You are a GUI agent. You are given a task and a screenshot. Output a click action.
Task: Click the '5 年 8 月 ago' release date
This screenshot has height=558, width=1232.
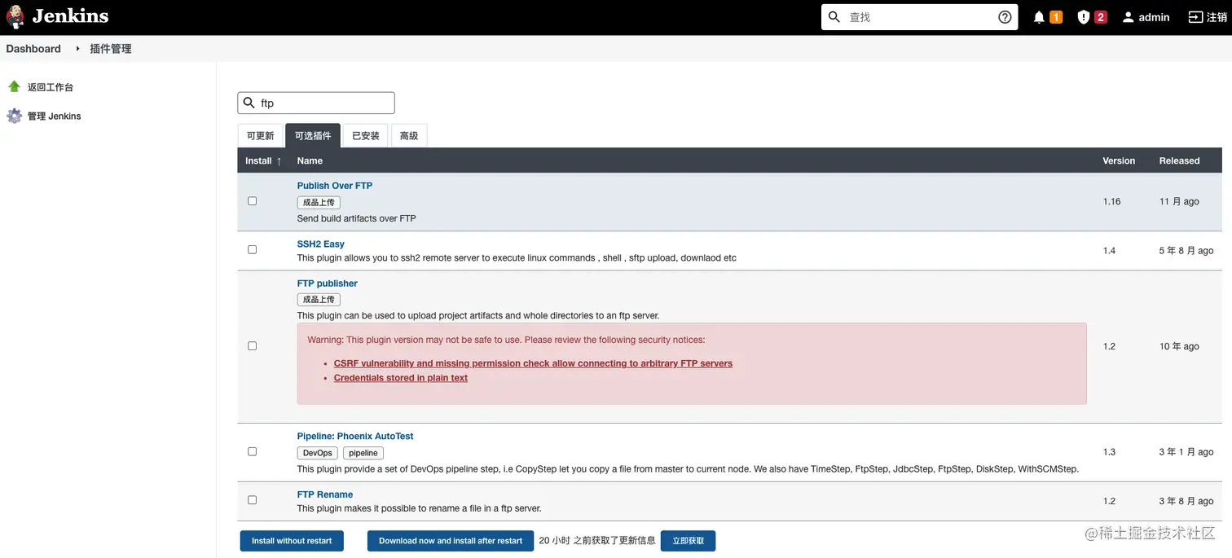[1186, 251]
